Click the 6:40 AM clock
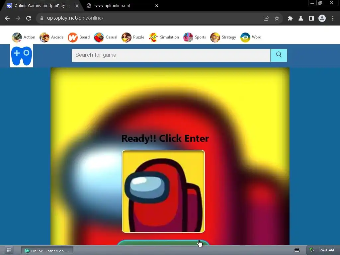 pyautogui.click(x=326, y=250)
